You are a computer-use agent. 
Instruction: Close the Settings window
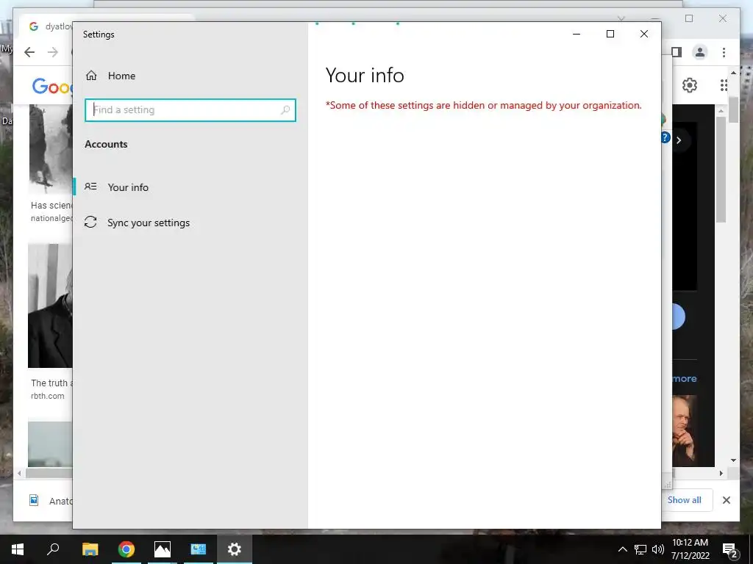[x=644, y=34]
